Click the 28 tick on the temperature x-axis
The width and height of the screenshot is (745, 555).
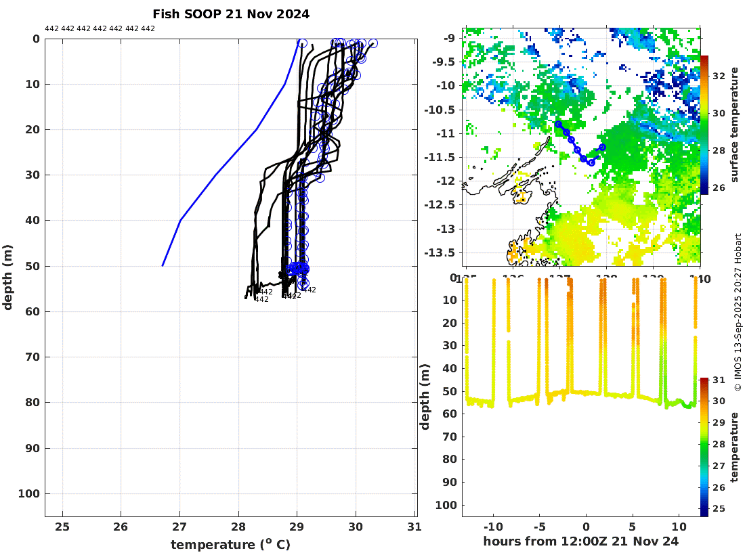tap(238, 527)
